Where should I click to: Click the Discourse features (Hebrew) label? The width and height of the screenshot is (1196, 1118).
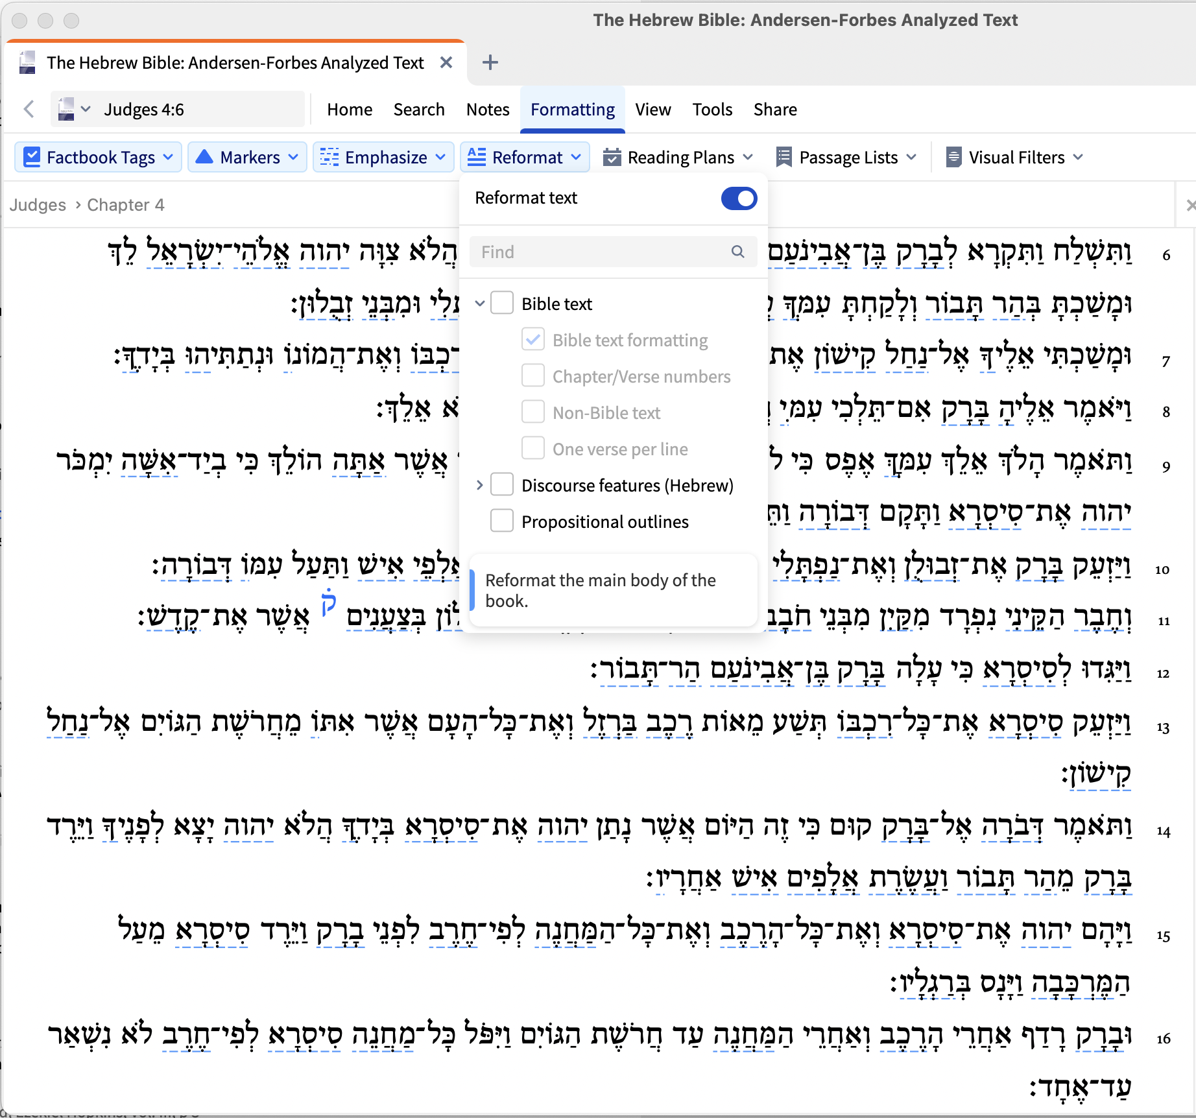[627, 486]
